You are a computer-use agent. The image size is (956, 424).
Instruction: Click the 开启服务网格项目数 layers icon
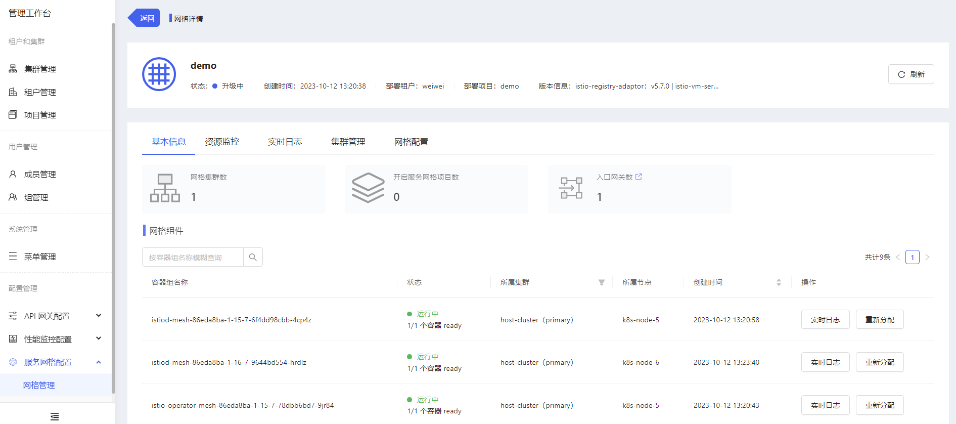(368, 188)
